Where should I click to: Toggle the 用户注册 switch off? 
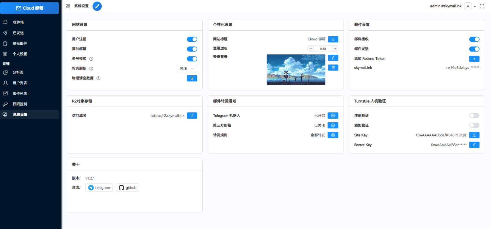point(192,39)
